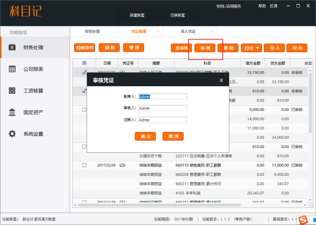Click the table icon for 公司报表
The height and width of the screenshot is (225, 316).
tap(12, 69)
